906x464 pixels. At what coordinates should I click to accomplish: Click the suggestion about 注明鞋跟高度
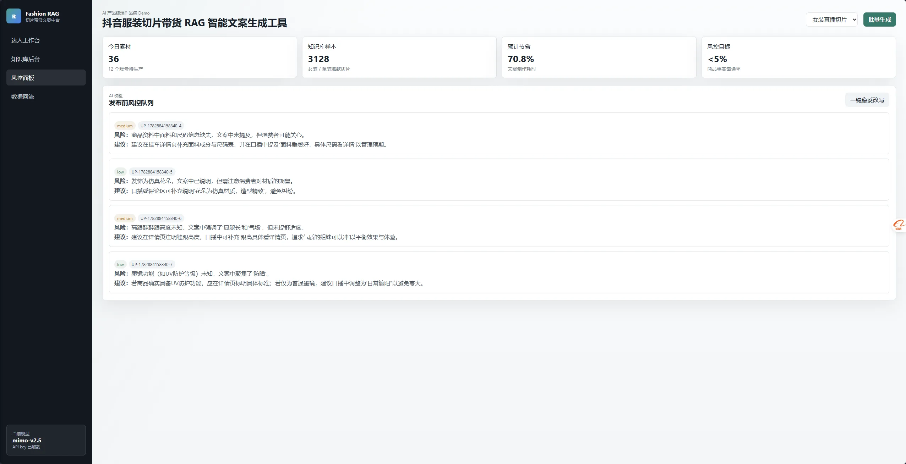(x=257, y=237)
